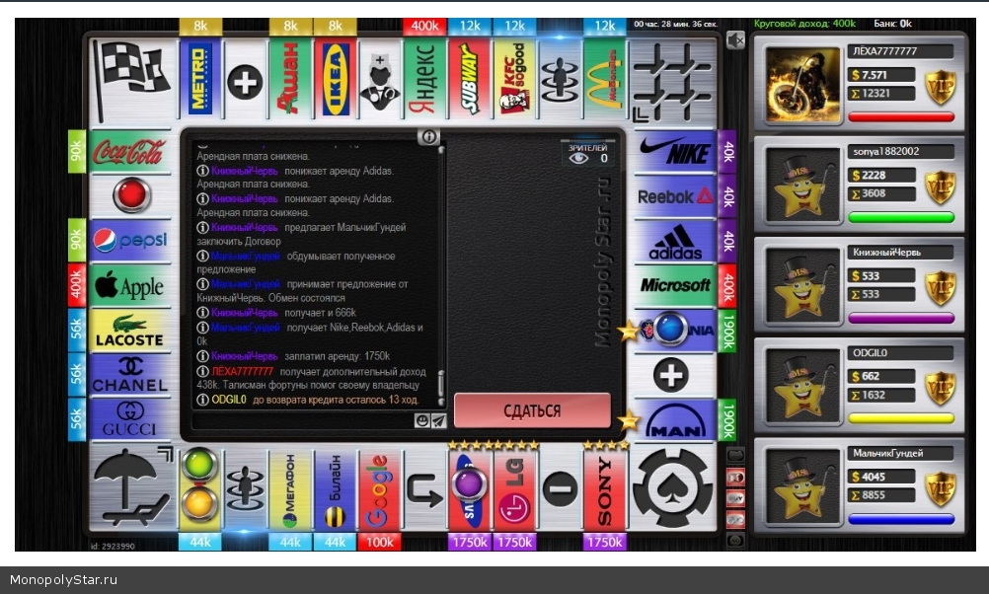The height and width of the screenshot is (594, 989).
Task: Select the Lacoste board cell
Action: click(129, 332)
